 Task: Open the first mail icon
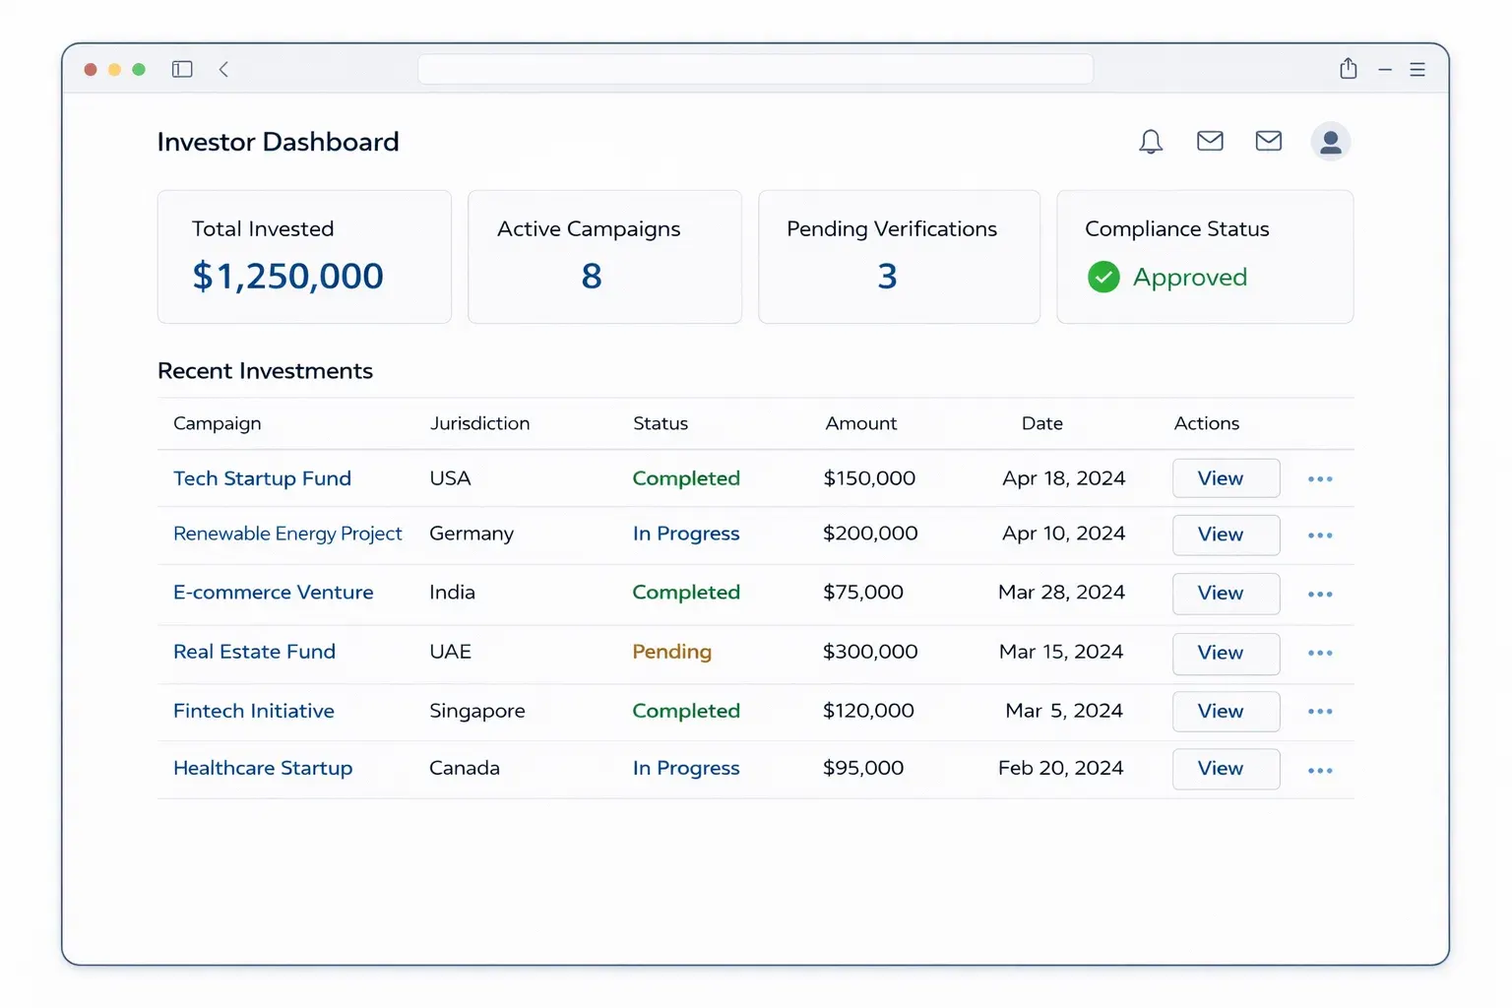coord(1209,141)
